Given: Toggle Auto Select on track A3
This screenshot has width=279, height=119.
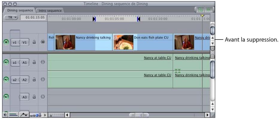Looking at the screenshot, I should (43, 97).
